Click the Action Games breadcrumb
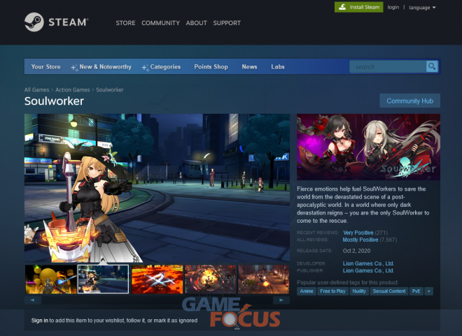Image resolution: width=462 pixels, height=336 pixels. point(73,89)
